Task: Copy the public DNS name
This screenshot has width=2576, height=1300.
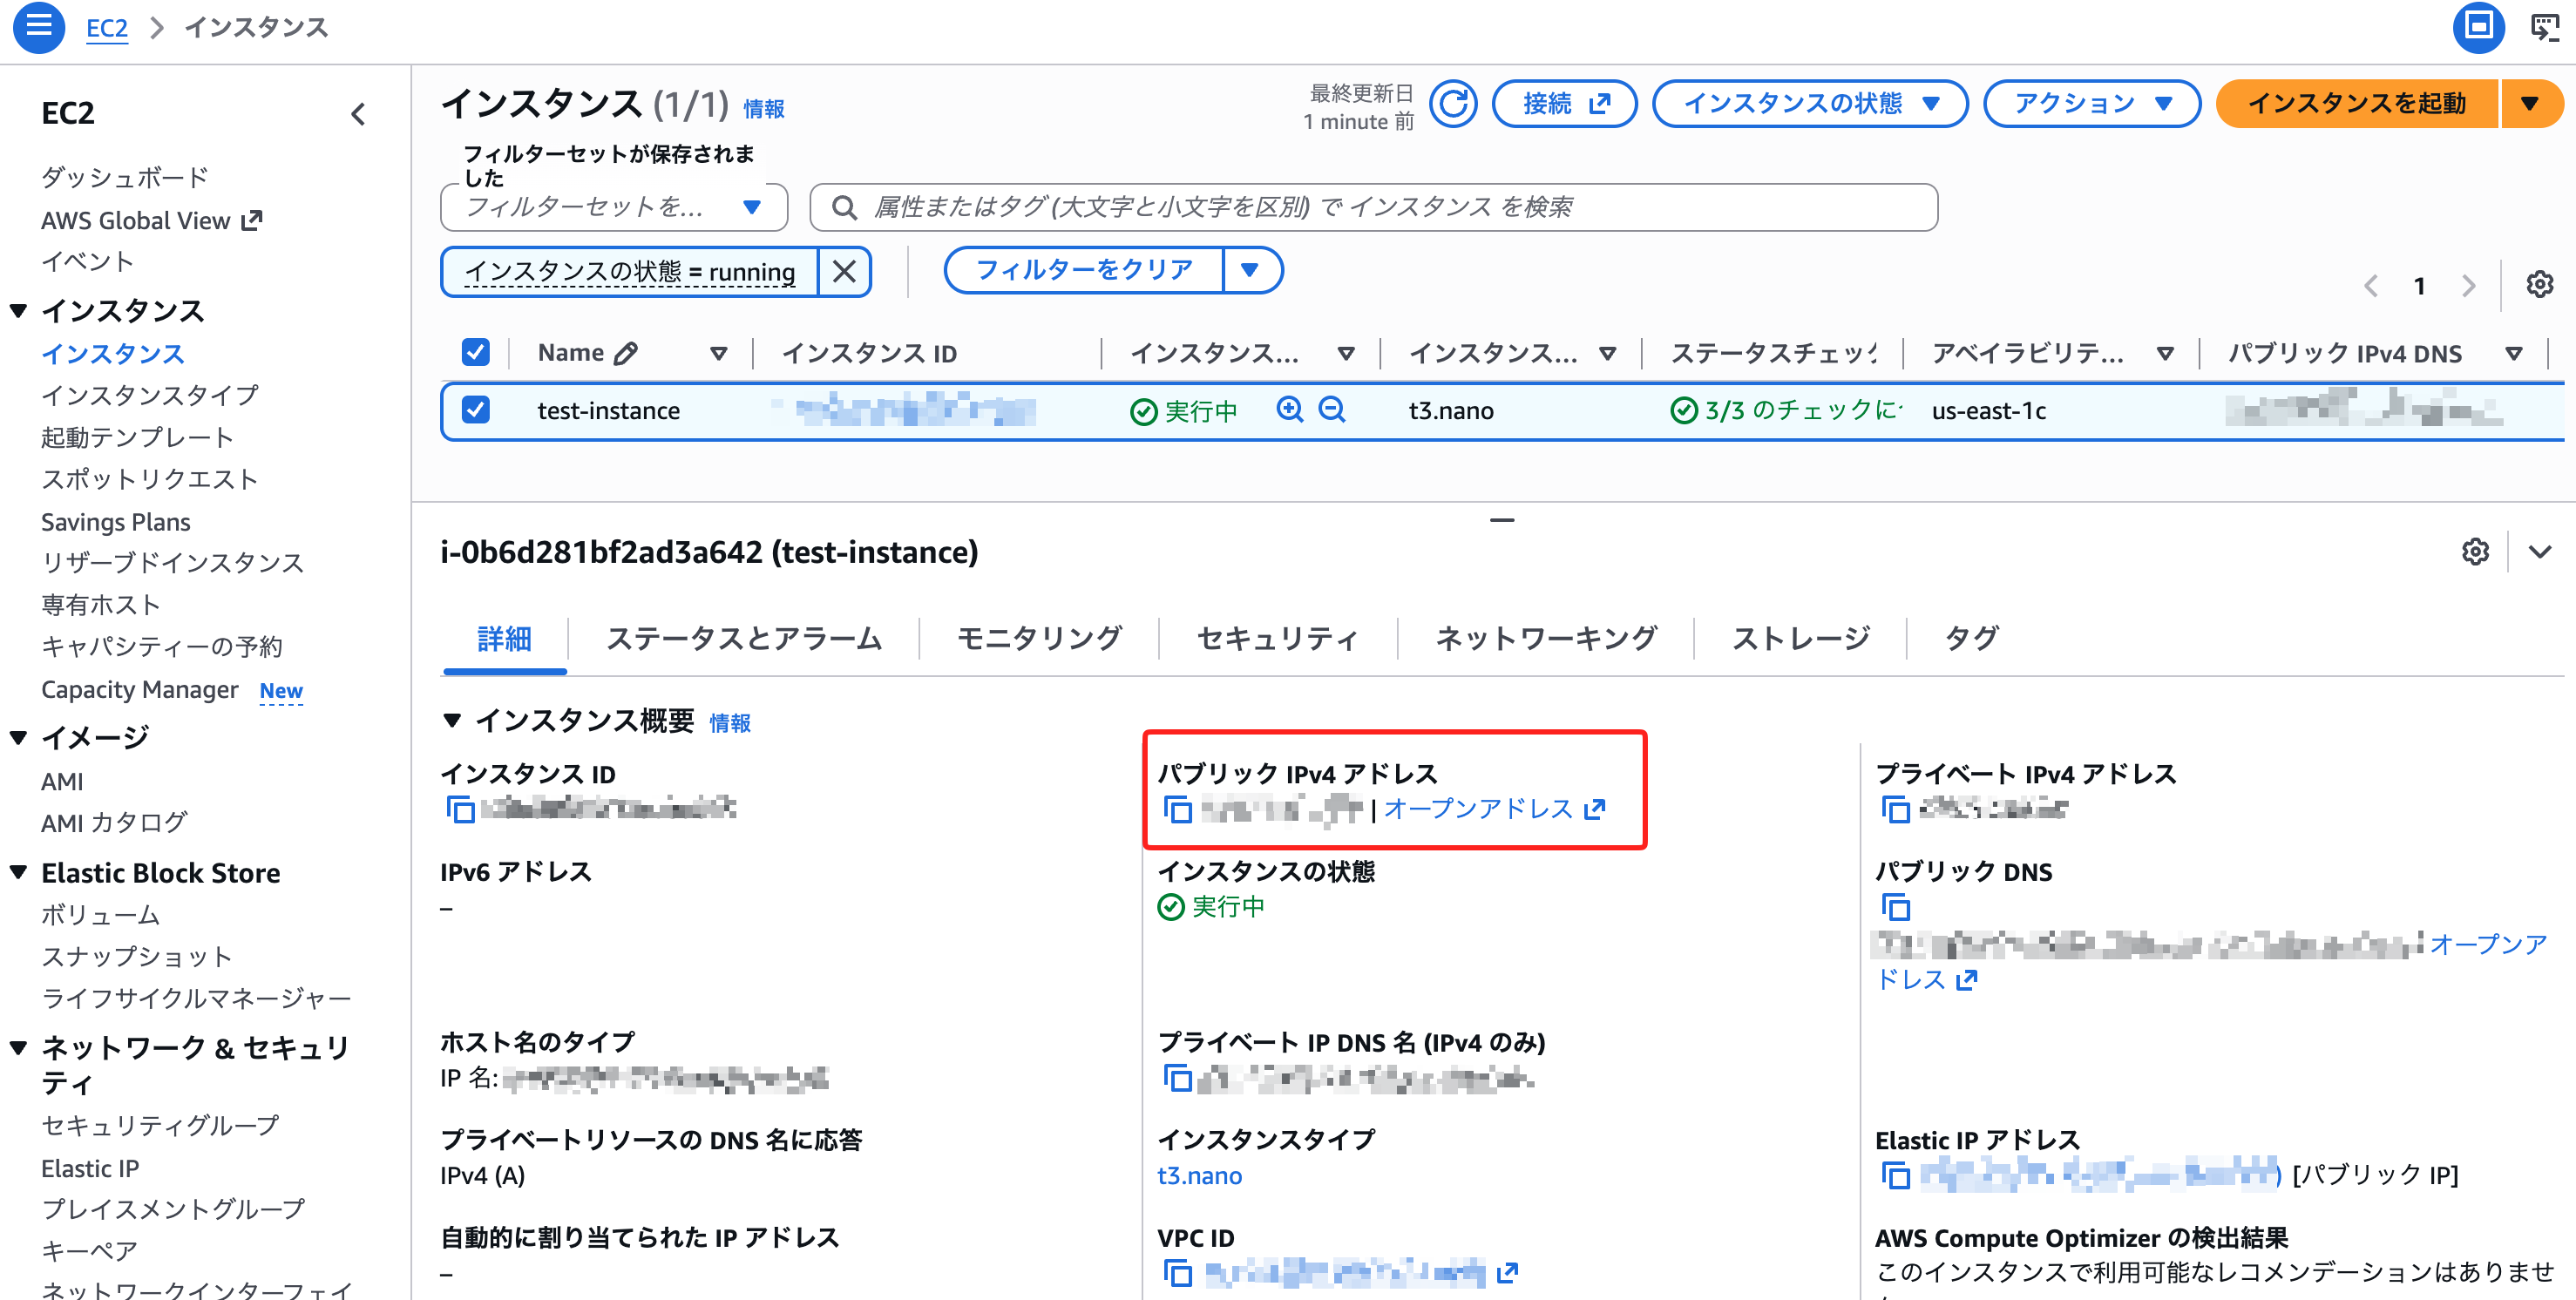Action: pos(1895,907)
